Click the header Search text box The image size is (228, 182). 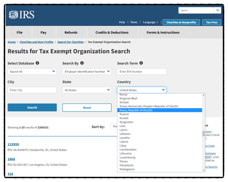196,10
